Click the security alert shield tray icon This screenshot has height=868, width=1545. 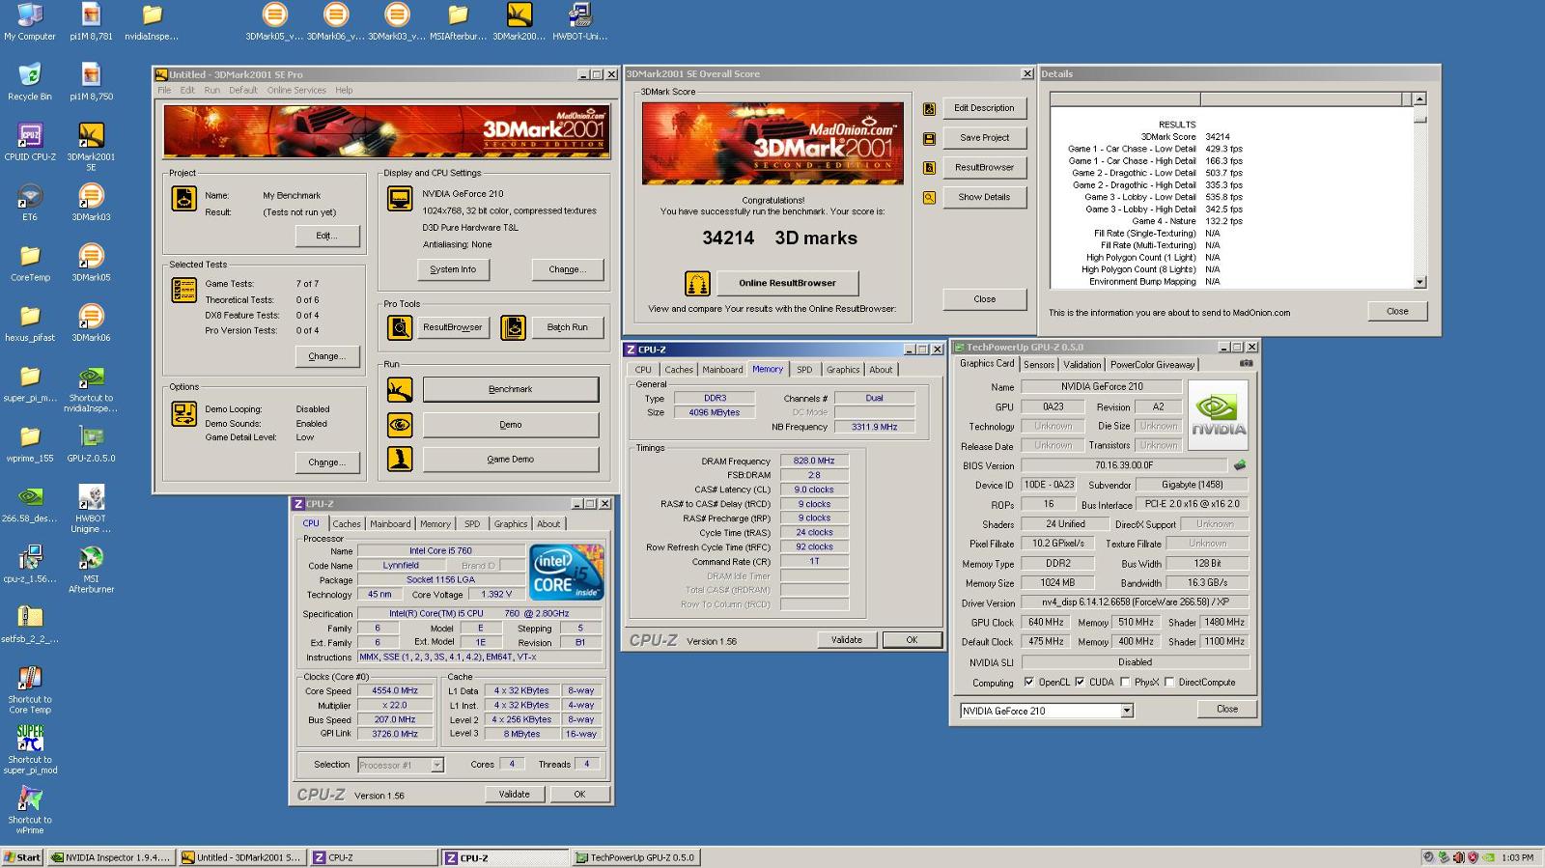point(1474,857)
